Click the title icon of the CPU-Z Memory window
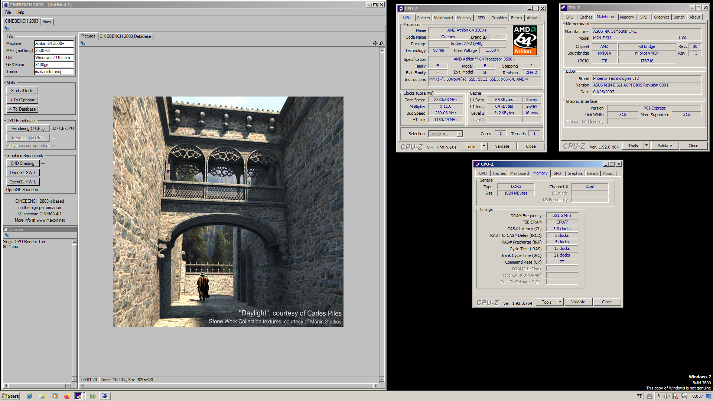713x401 pixels. click(x=477, y=164)
